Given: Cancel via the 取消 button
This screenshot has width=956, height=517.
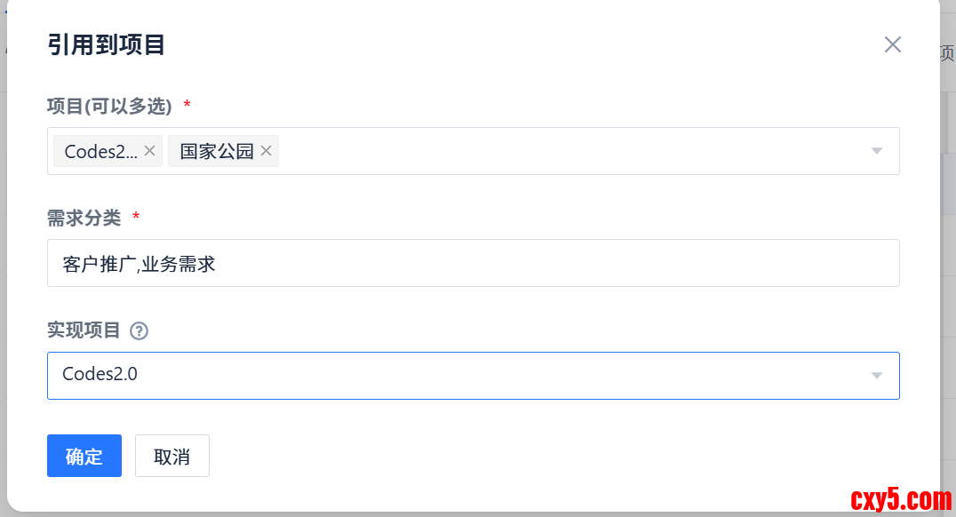Looking at the screenshot, I should pos(172,456).
